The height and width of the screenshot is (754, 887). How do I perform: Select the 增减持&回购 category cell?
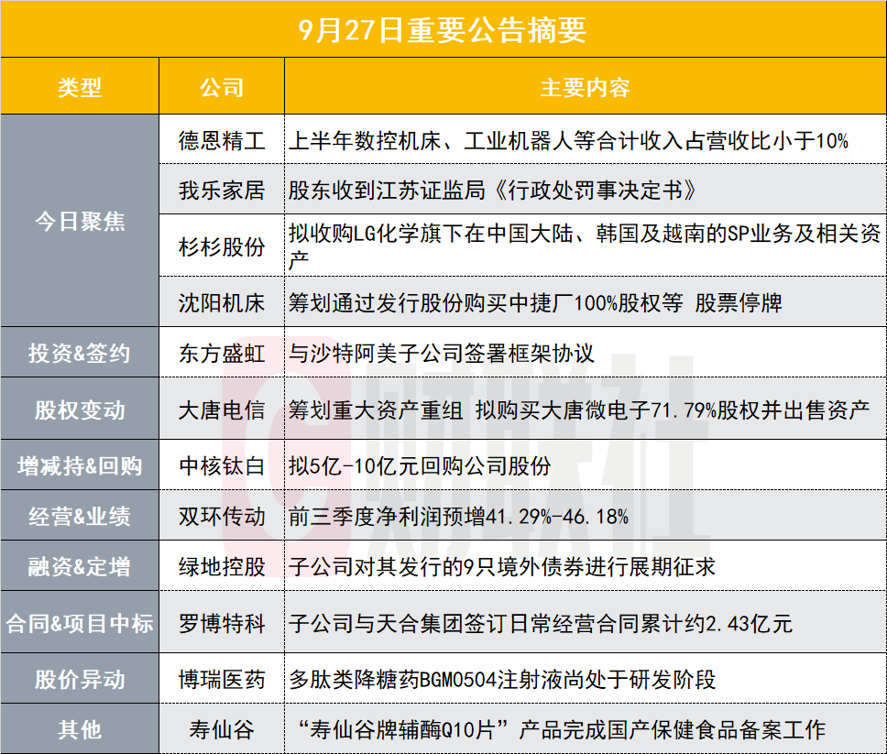80,465
